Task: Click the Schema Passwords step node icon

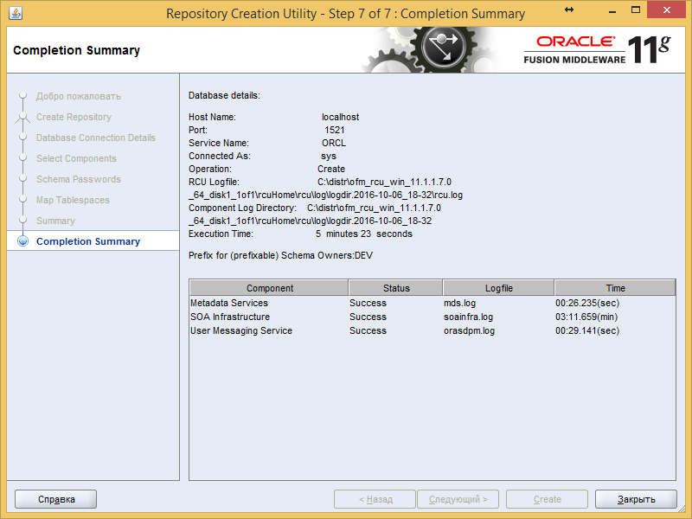Action: click(24, 179)
